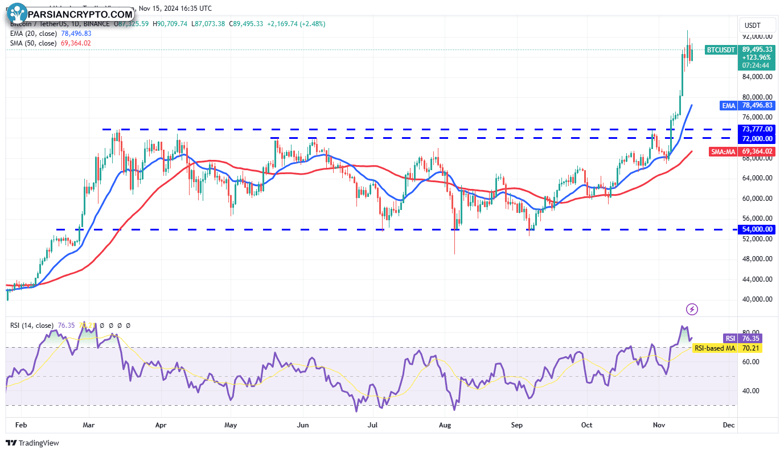This screenshot has height=453, width=784.
Task: Click the RSI value 76.35 in legend
Action: (x=67, y=326)
